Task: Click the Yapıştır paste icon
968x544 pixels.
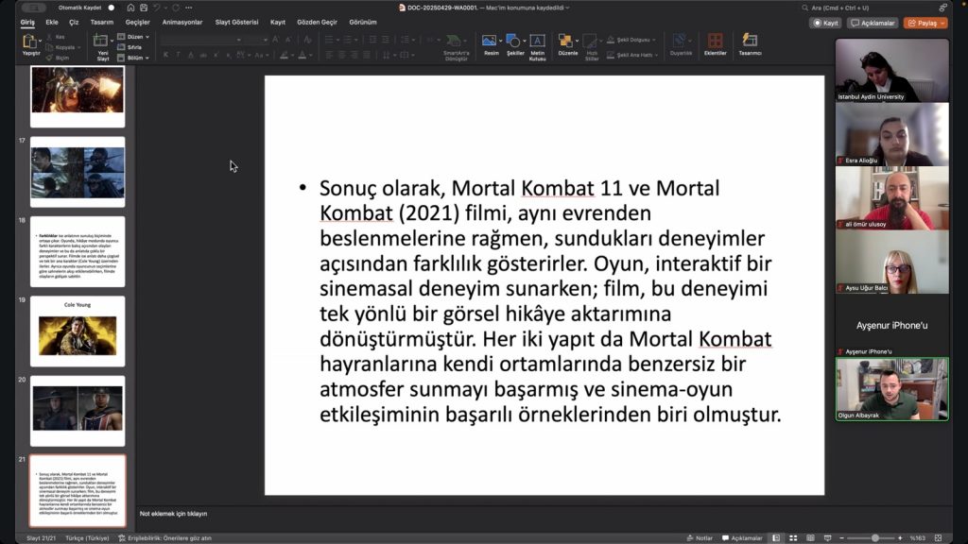Action: coord(29,42)
